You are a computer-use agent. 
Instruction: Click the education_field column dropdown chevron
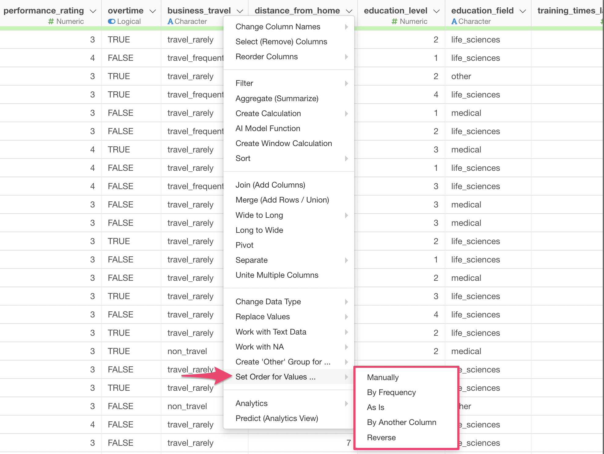523,11
